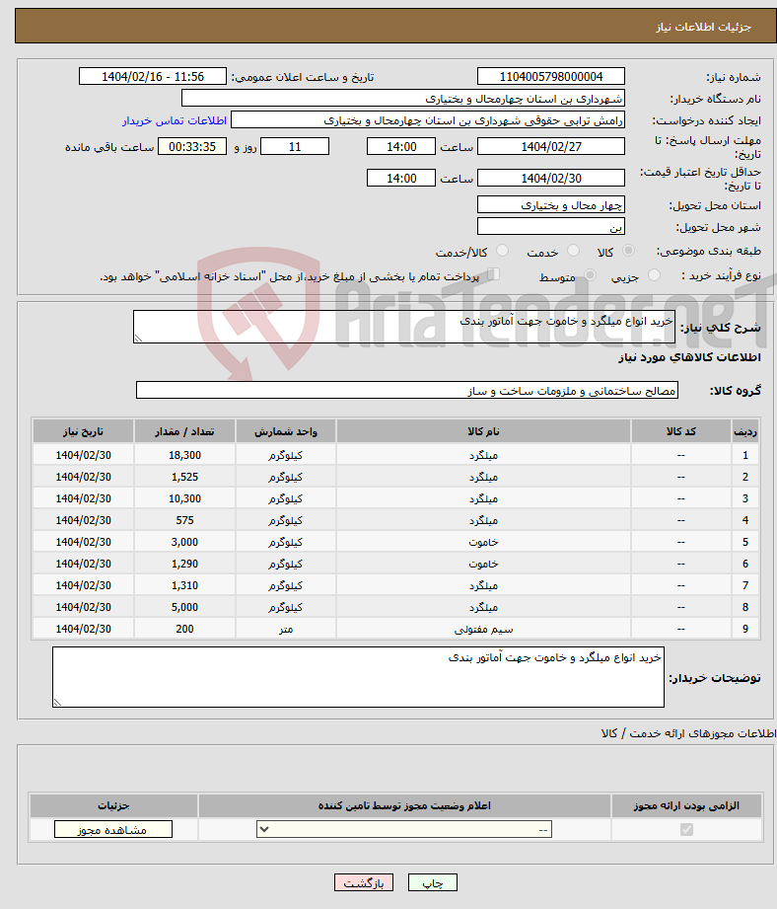This screenshot has height=909, width=777.
Task: Click the response deadline time field in the 1404/02/27 row
Action: pos(401,146)
